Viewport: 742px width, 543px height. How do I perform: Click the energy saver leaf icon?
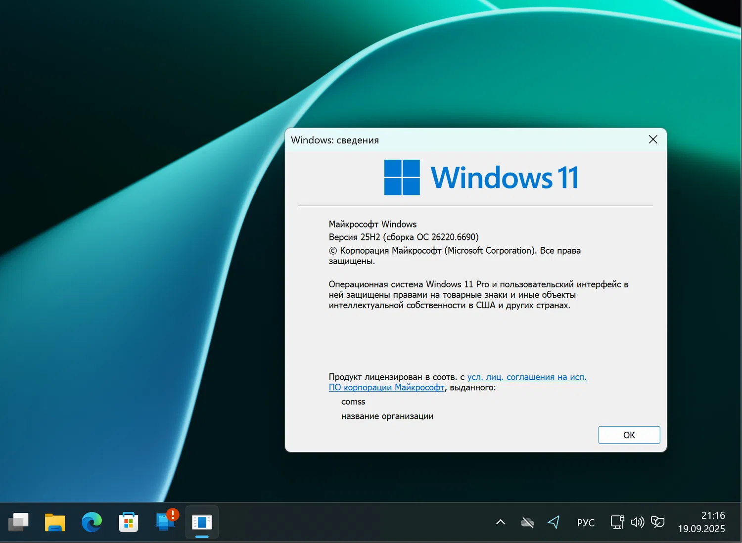[x=657, y=522]
